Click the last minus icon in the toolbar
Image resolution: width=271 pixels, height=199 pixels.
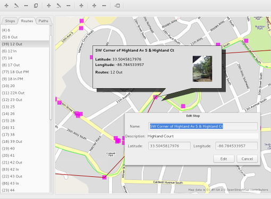[104, 6]
